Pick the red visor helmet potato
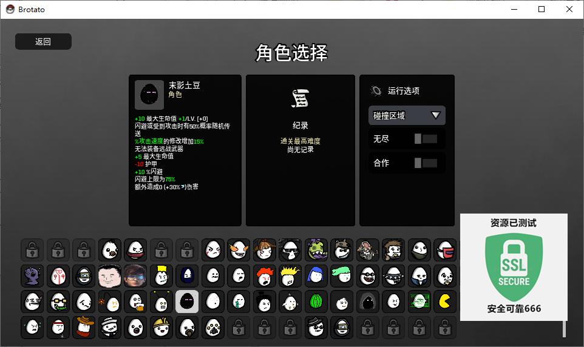Screen dimensions: 584x347 click(x=445, y=250)
